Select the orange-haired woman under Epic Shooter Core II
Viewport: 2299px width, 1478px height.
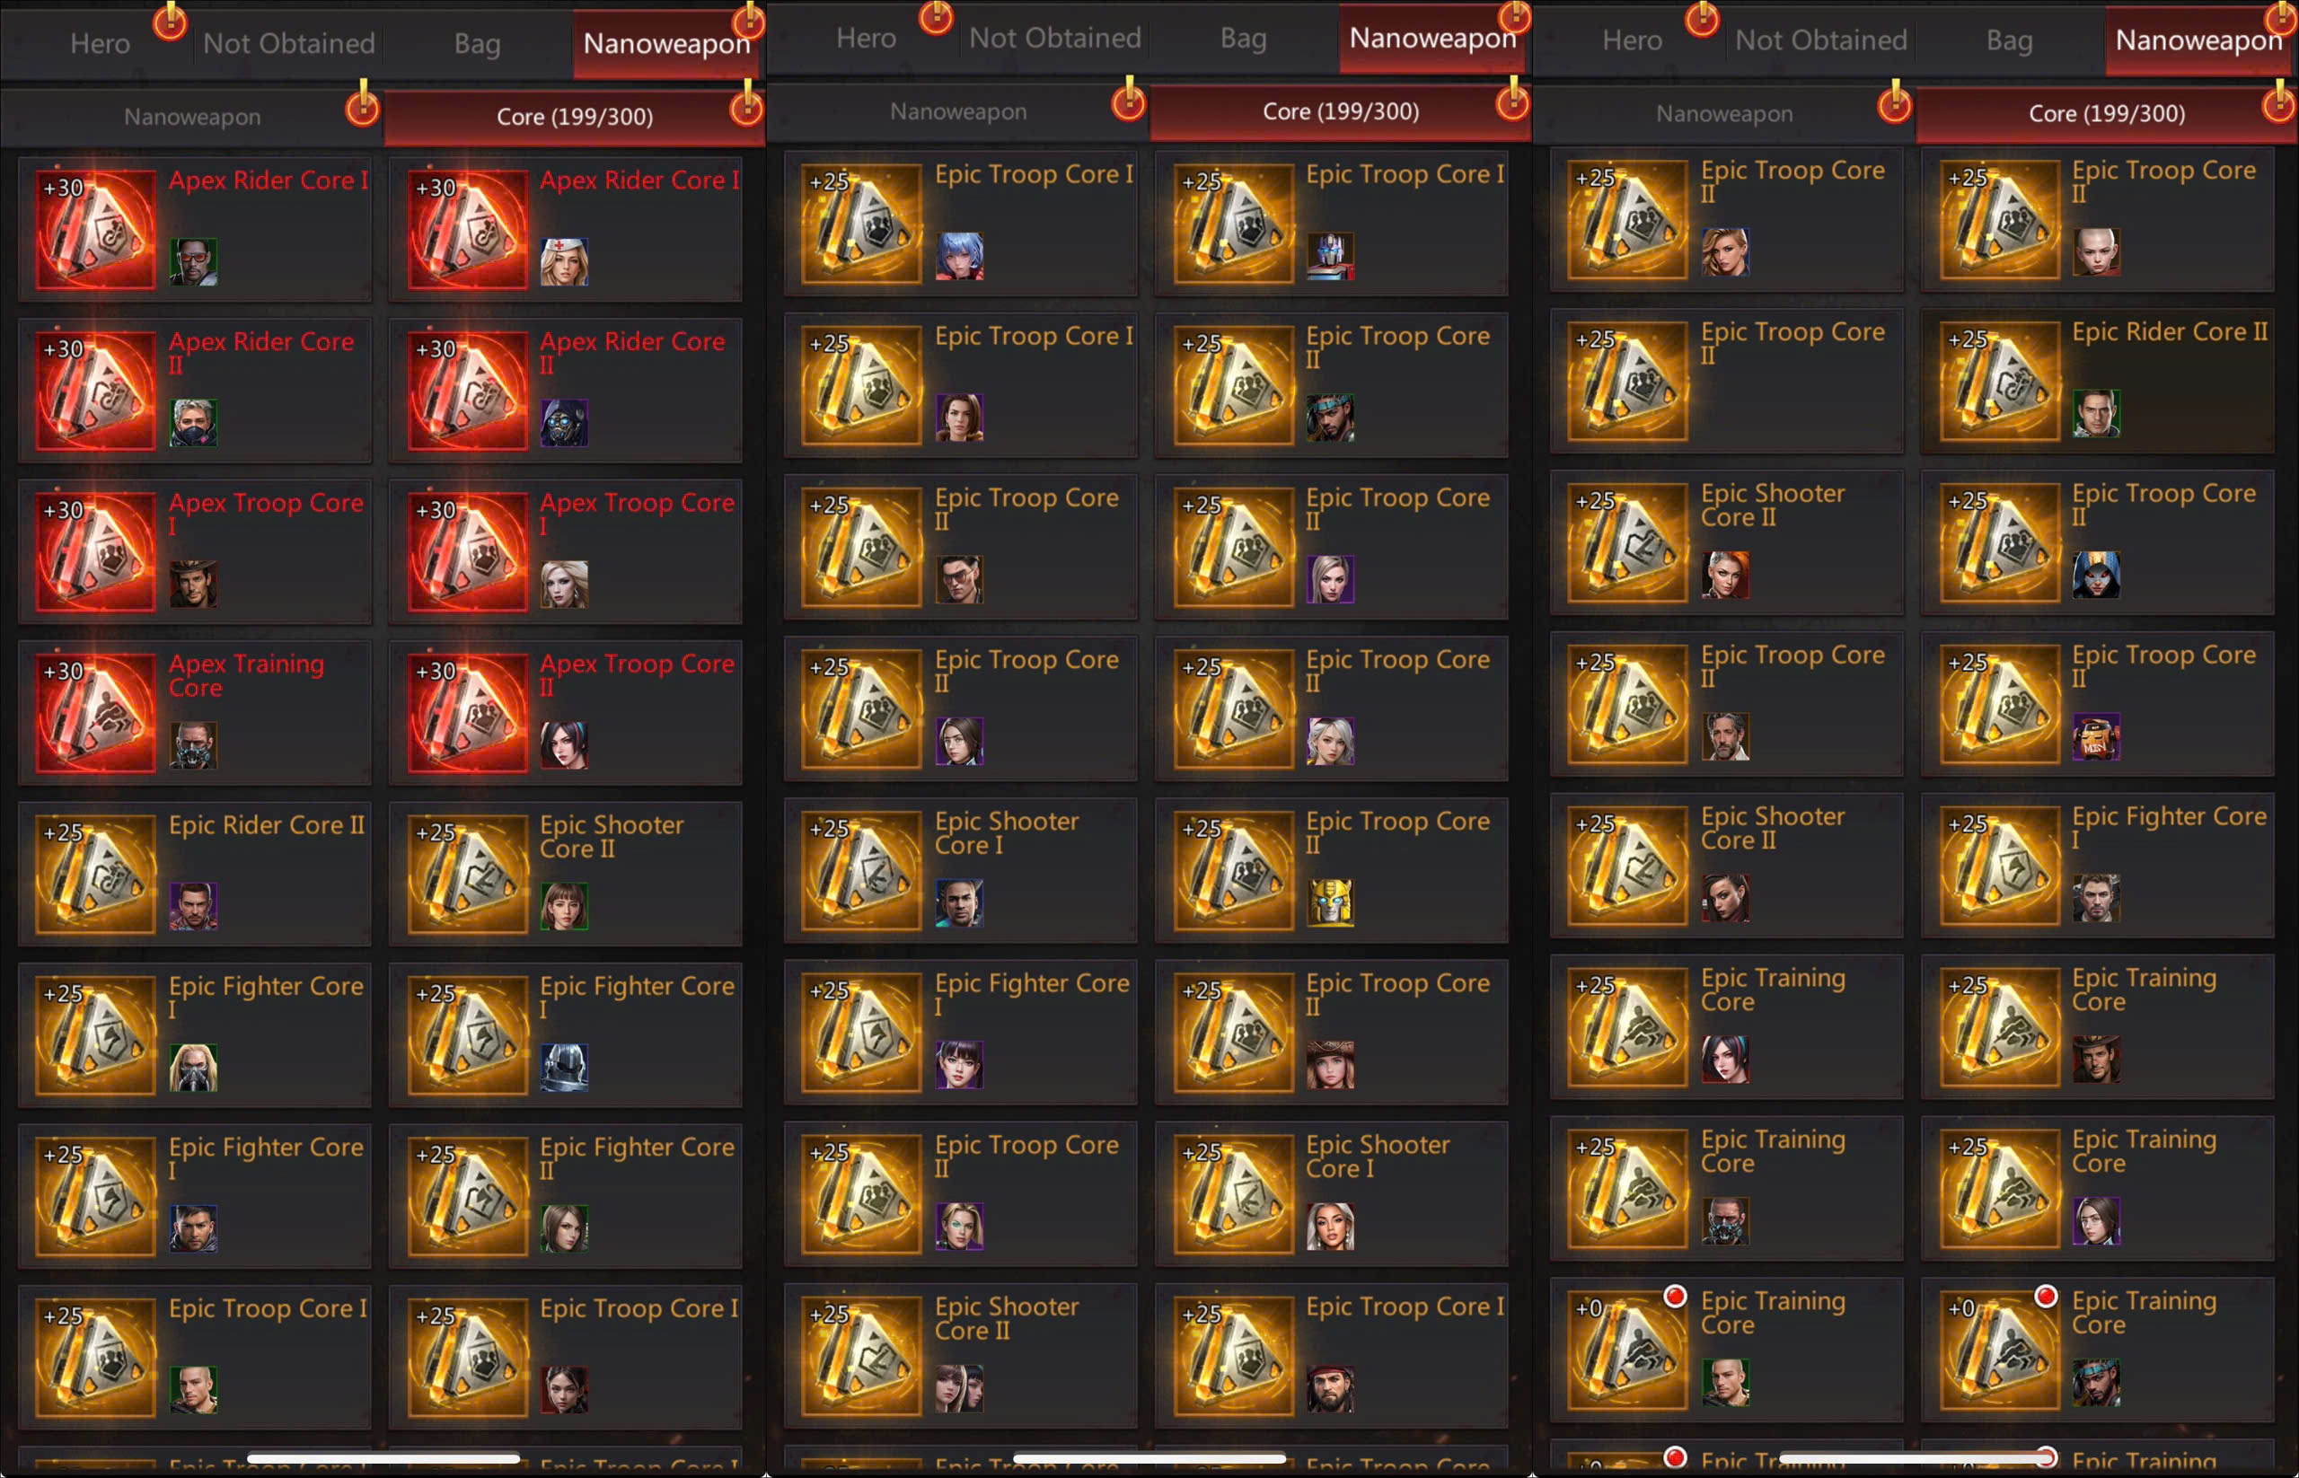(x=1725, y=575)
